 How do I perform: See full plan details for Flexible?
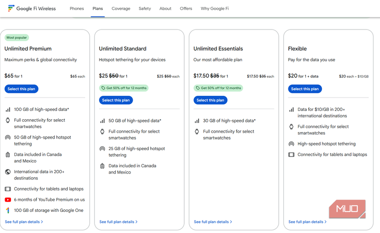point(308,222)
